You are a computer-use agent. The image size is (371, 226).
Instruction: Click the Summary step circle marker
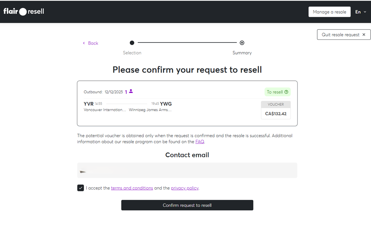242,43
